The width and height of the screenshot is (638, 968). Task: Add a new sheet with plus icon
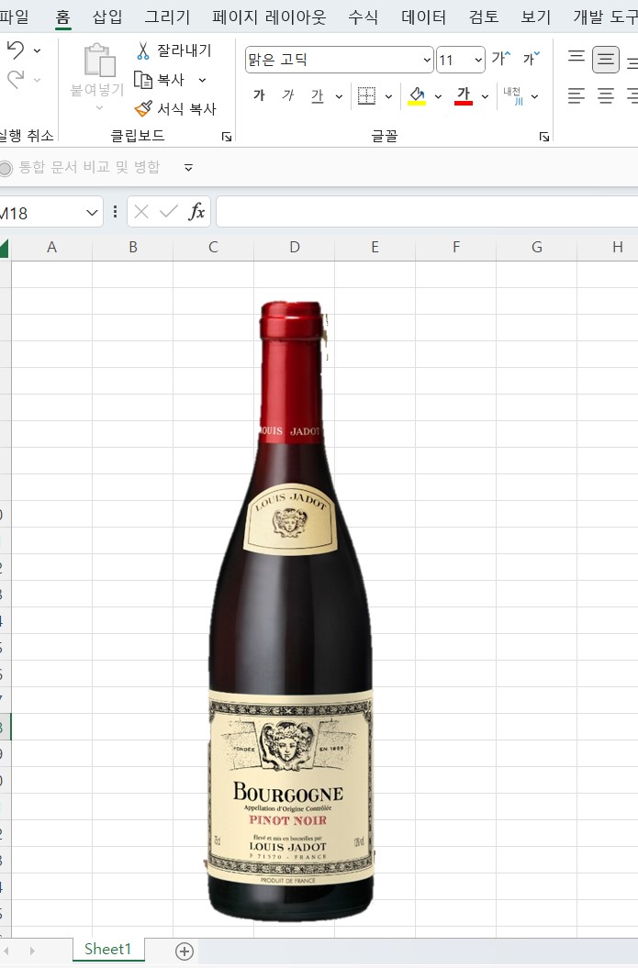coord(184,951)
